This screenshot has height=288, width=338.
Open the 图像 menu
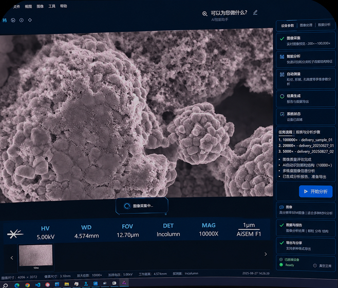click(40, 6)
